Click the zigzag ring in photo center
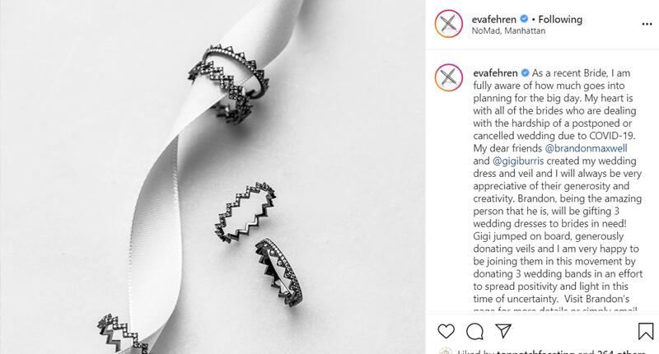Viewport: 659px width, 354px height. (245, 212)
